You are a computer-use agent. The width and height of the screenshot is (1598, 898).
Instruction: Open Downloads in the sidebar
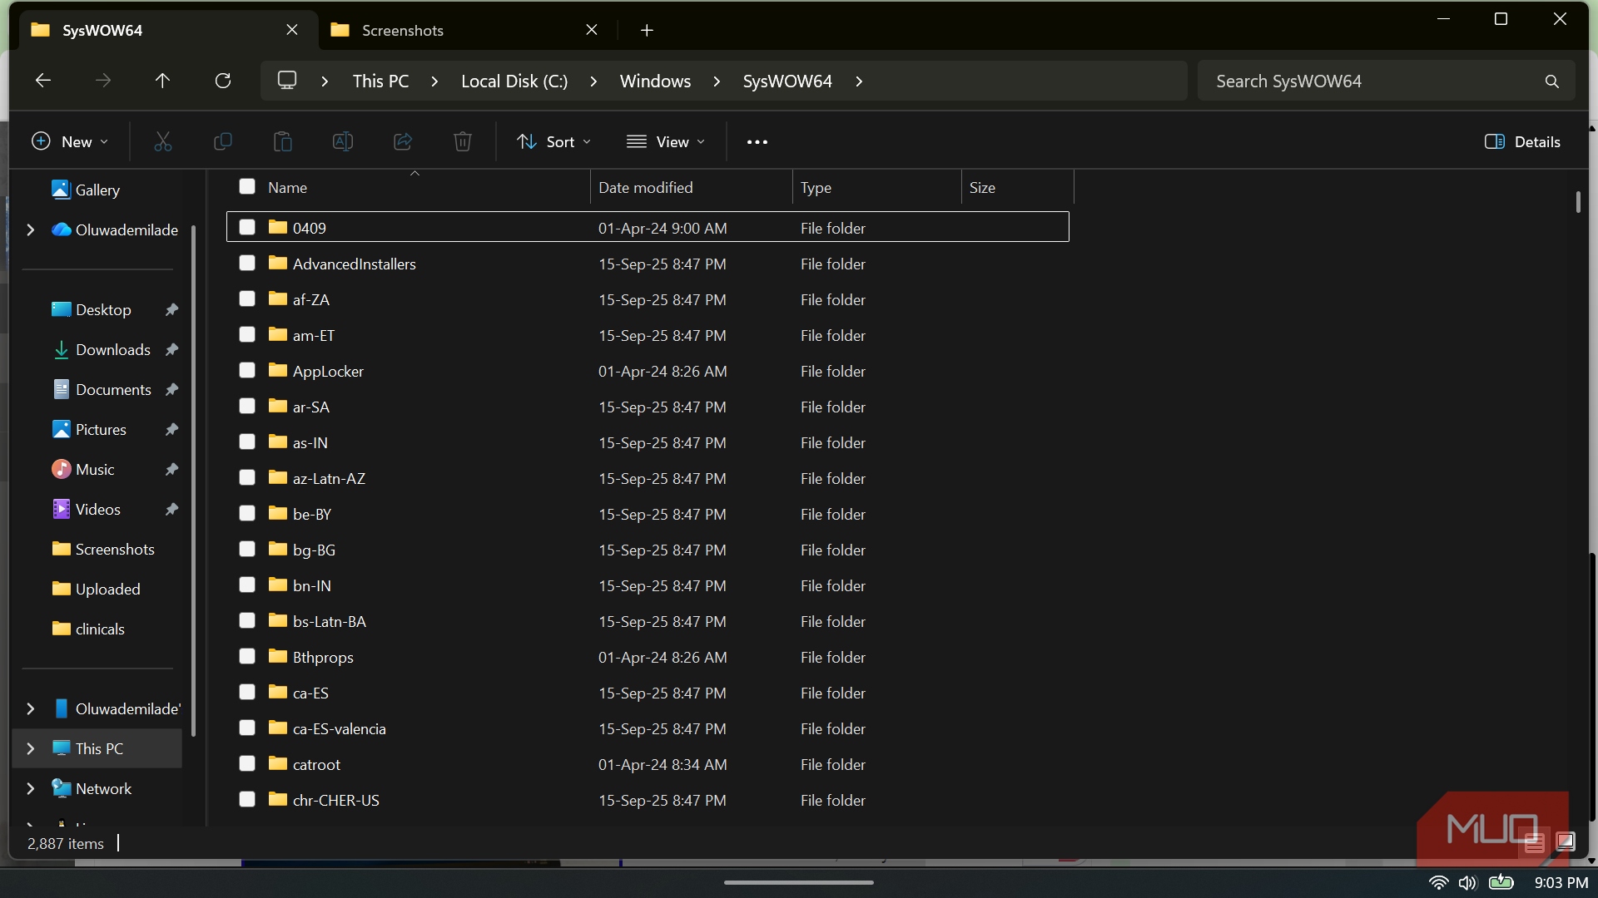pos(113,350)
